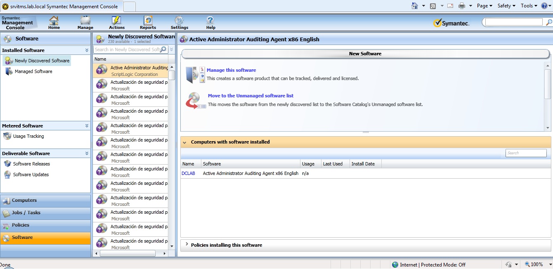
Task: Open the browser Tools menu
Action: (528, 6)
